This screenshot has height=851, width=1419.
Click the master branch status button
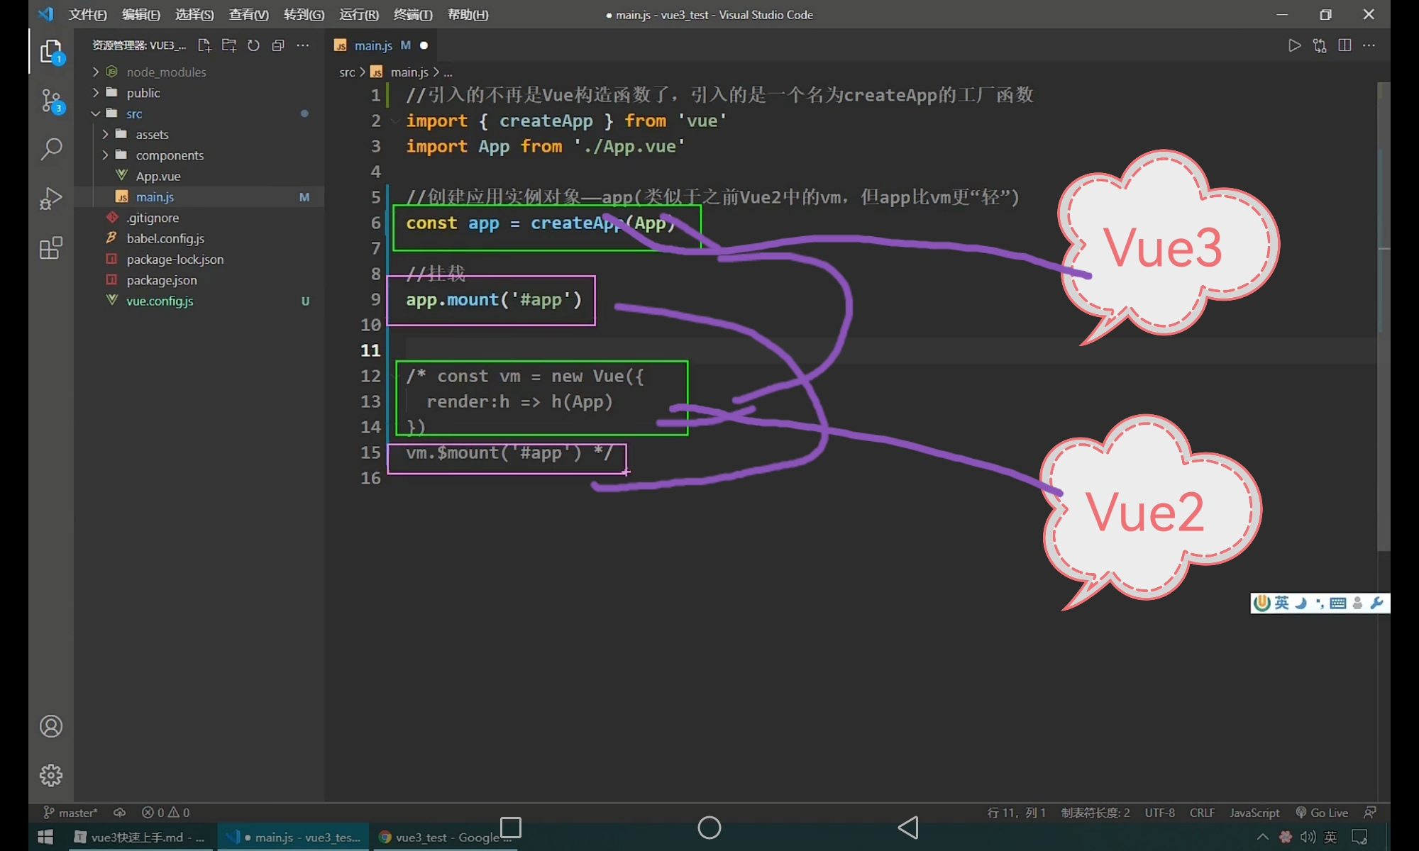[x=71, y=813]
